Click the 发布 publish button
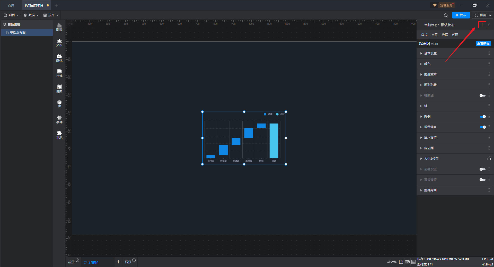 coord(461,15)
